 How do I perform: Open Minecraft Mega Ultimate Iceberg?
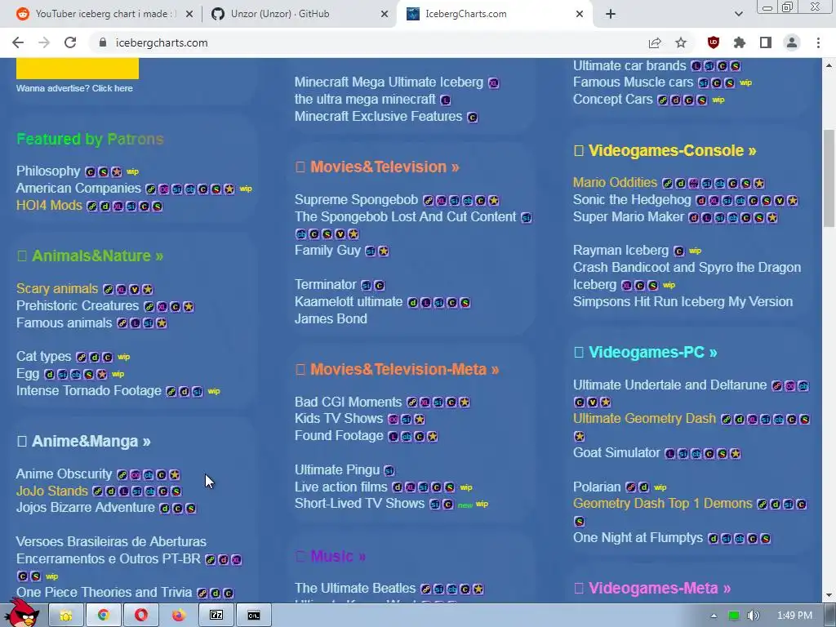(389, 82)
